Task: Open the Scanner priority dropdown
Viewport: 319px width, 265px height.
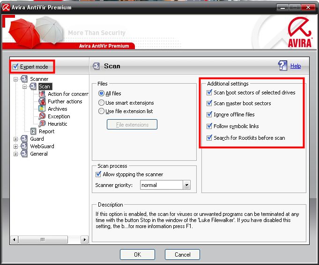Action: coord(186,185)
